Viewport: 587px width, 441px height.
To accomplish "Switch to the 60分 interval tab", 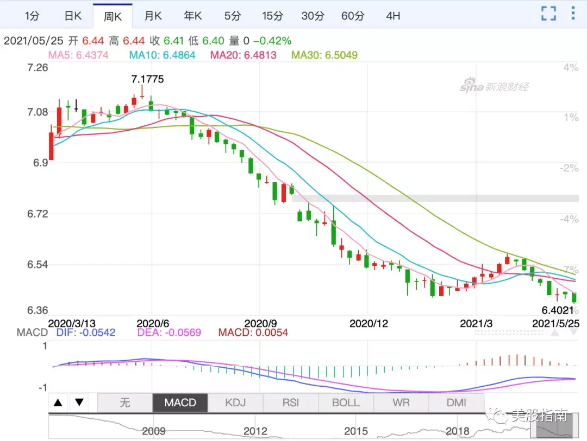I will 353,16.
